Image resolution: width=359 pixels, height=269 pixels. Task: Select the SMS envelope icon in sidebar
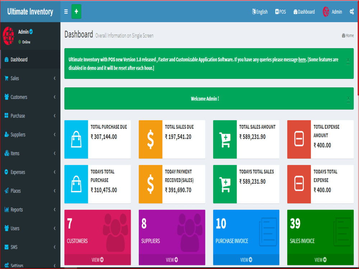click(6, 247)
